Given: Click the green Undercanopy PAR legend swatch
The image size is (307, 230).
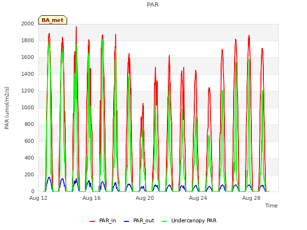Looking at the screenshot, I should coord(165,221).
